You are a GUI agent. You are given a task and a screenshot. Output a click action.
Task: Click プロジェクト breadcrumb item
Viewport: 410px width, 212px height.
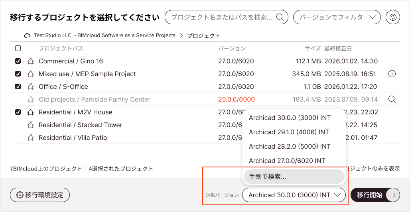[x=204, y=35]
